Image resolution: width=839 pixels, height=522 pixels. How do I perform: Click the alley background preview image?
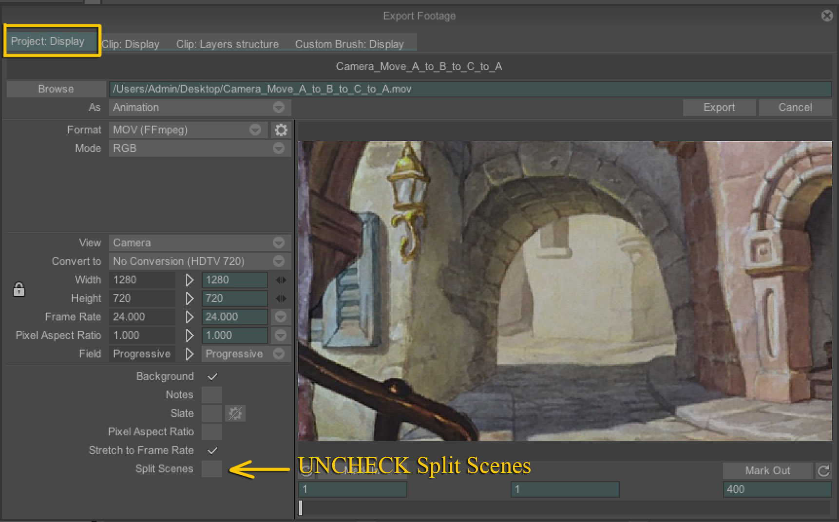click(x=565, y=291)
